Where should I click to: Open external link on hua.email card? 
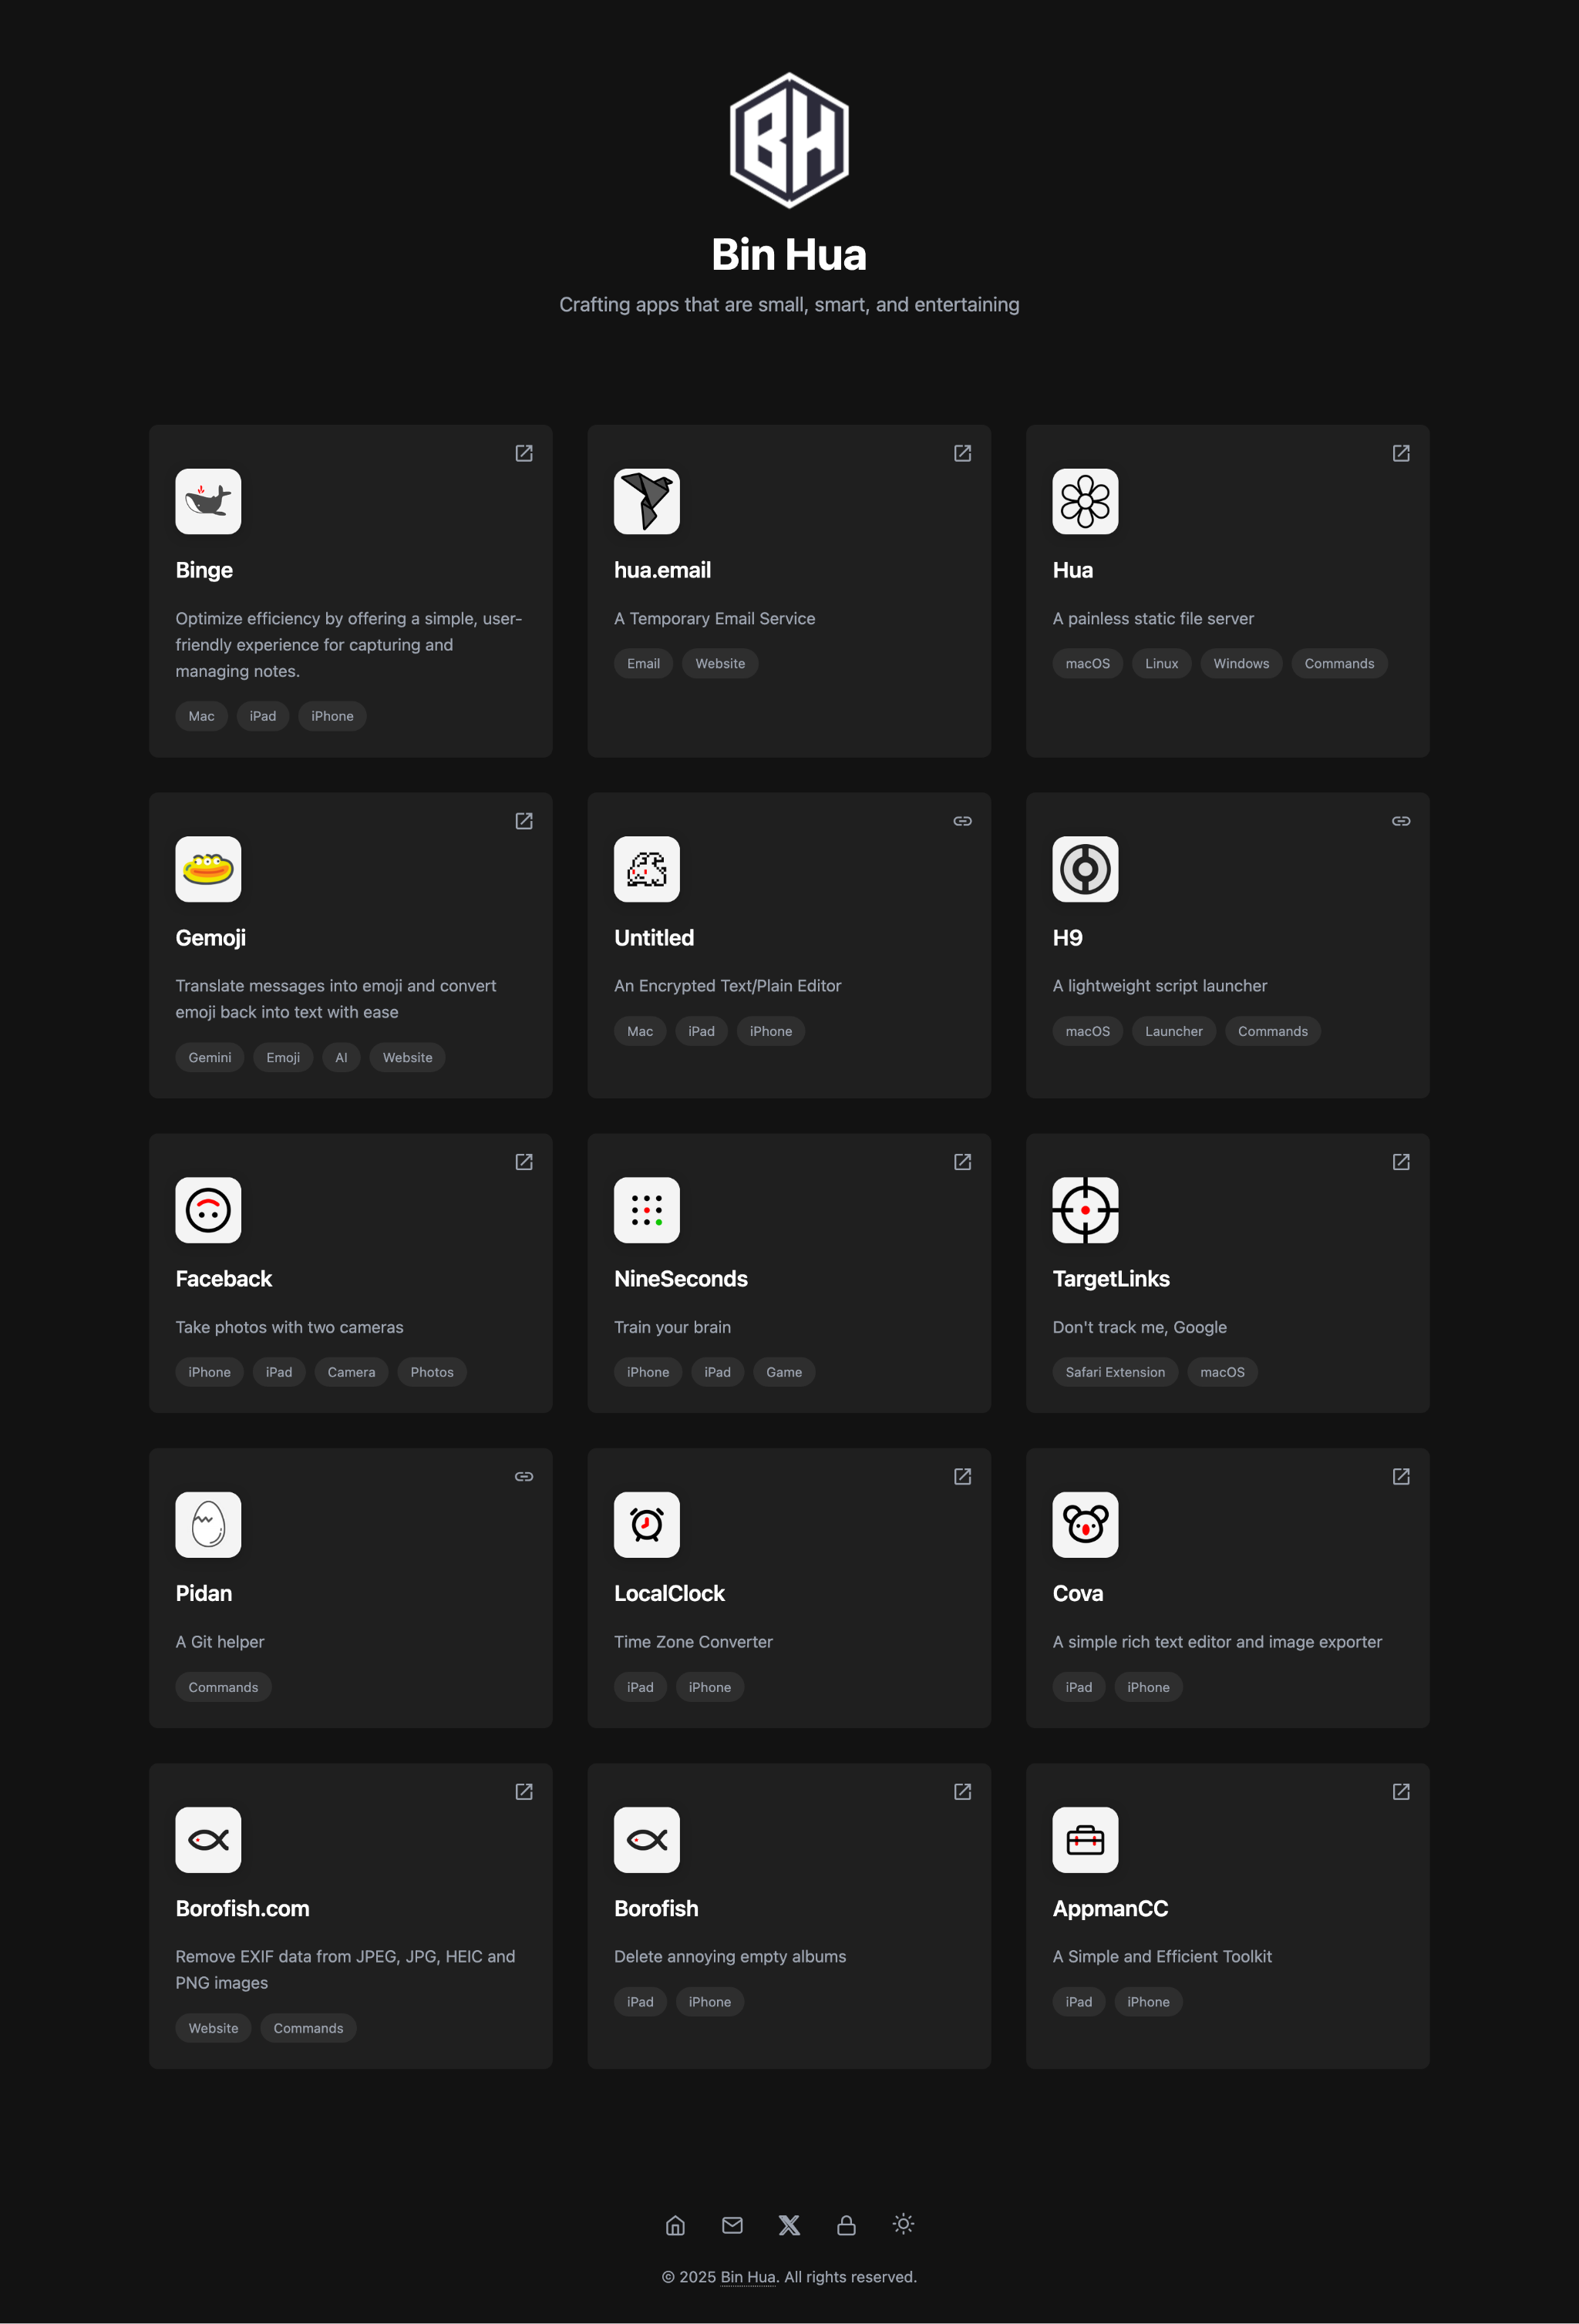click(962, 453)
